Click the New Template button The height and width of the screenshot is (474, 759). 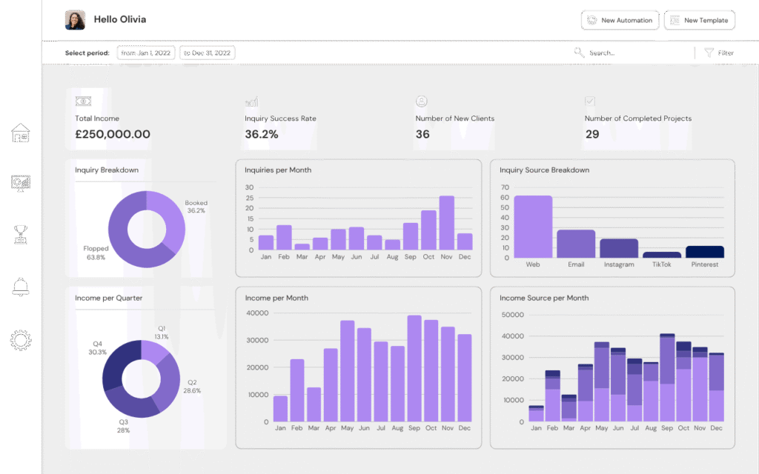[x=699, y=20]
